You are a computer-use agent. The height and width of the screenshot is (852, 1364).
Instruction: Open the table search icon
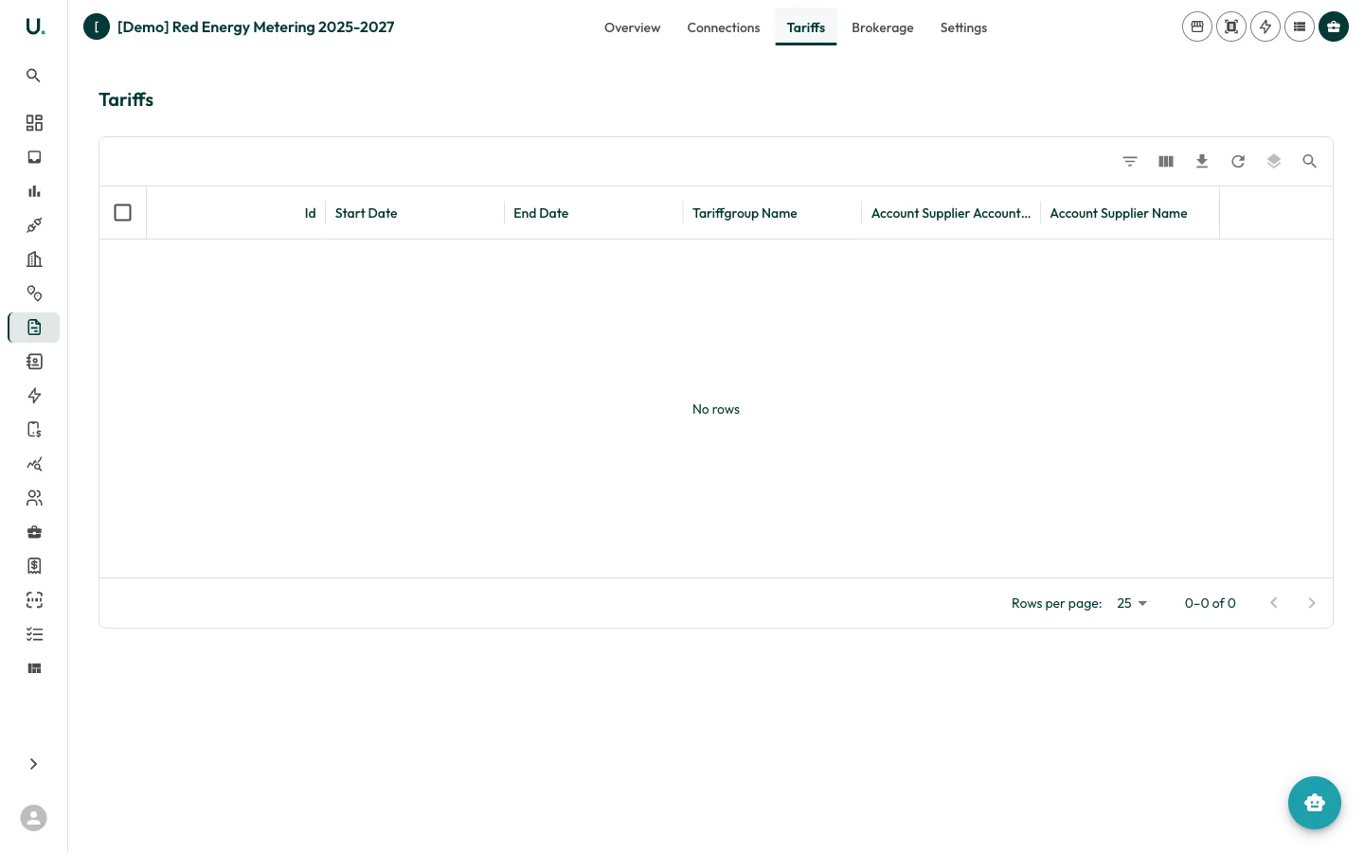click(1310, 162)
